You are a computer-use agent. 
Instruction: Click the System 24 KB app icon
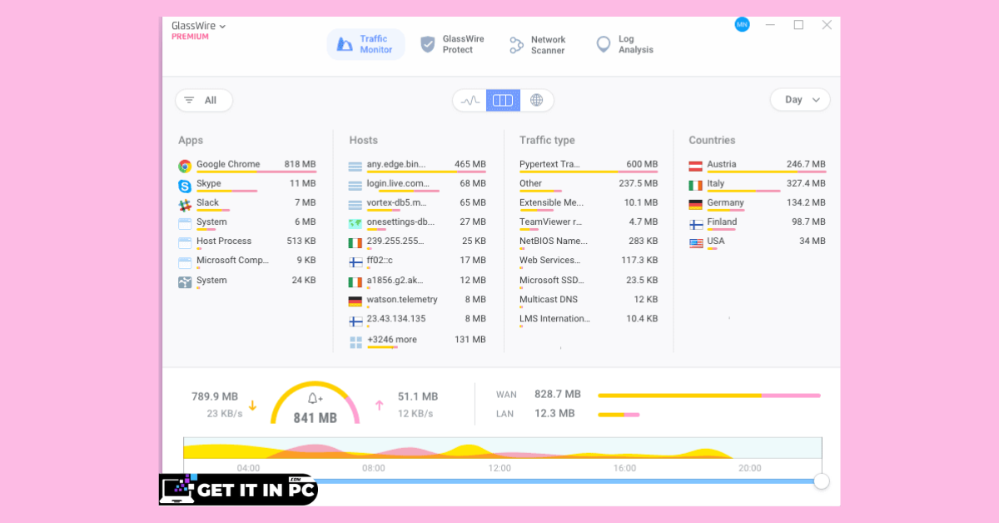185,281
